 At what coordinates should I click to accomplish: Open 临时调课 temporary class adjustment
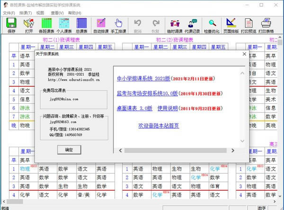pyautogui.click(x=175, y=25)
